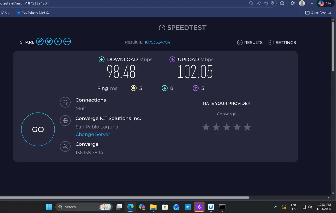Click the upload arrow icon beside UPLOAD
This screenshot has height=213, width=336.
(x=172, y=60)
